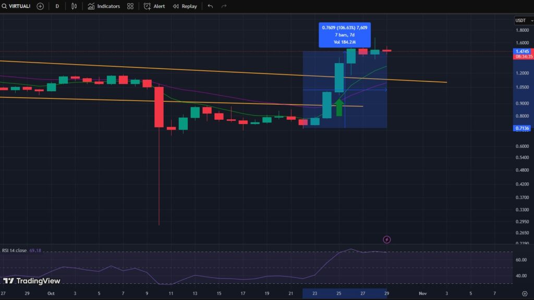Add a comparison symbol via the plus icon
The image size is (534, 300).
coord(40,6)
